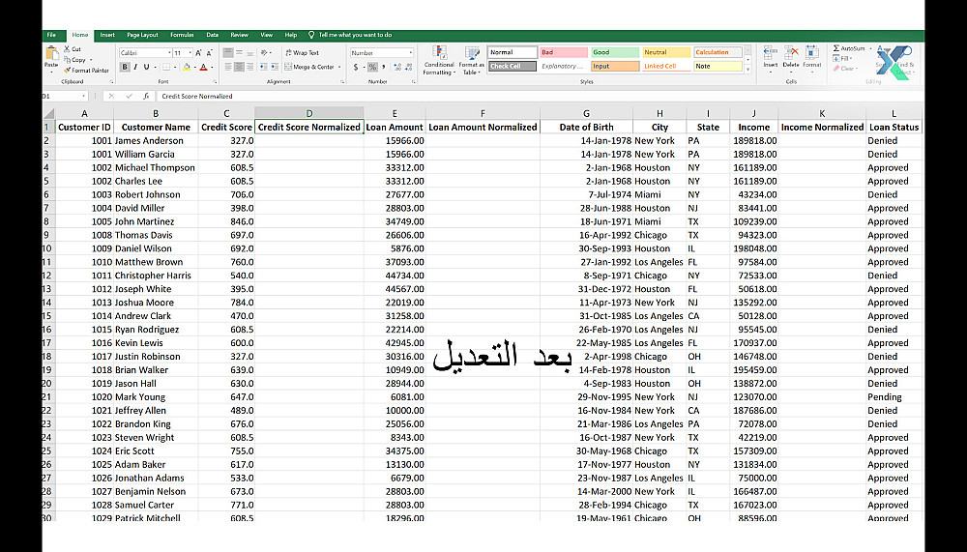Viewport: 967px width, 552px height.
Task: Apply Top Align to the cell
Action: (x=228, y=52)
